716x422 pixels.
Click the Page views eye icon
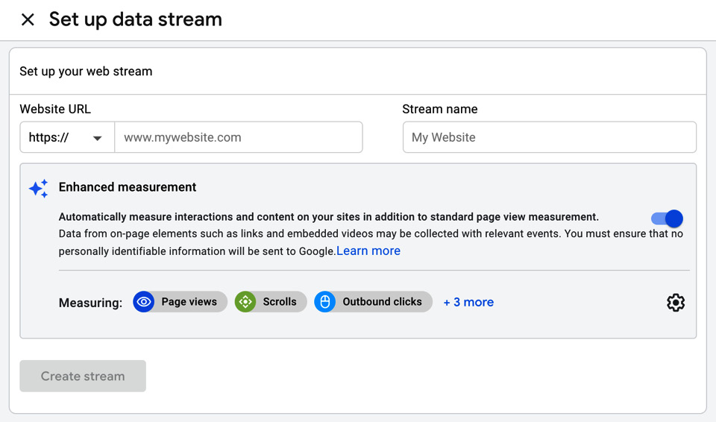[x=144, y=302]
